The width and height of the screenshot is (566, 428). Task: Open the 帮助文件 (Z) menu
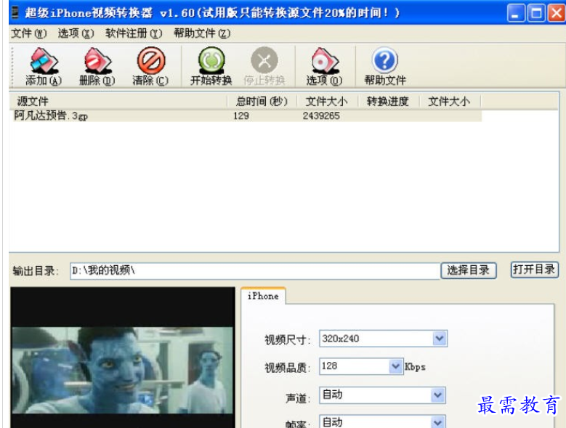pyautogui.click(x=202, y=33)
